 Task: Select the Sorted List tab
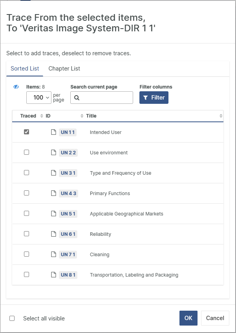[x=25, y=69]
